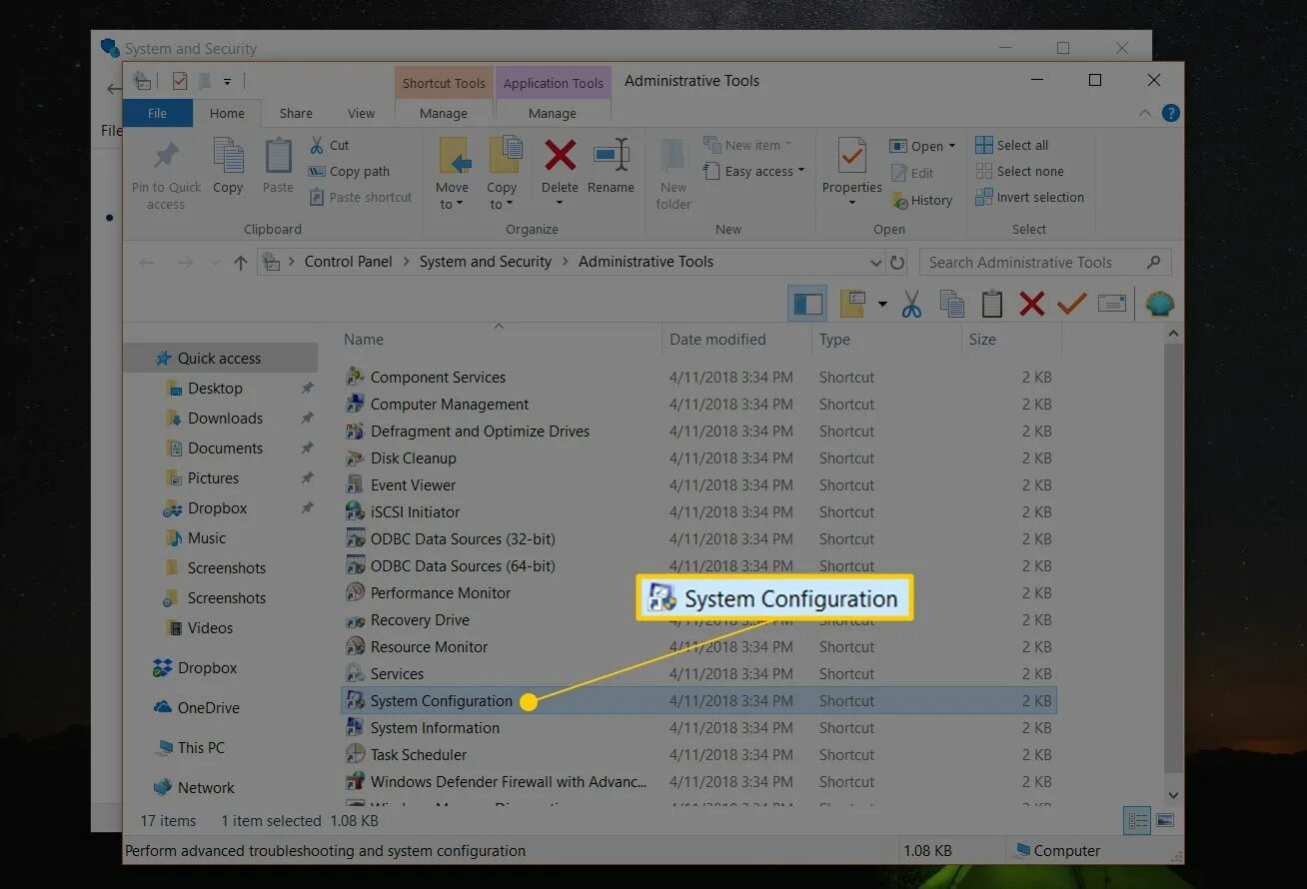Click the Paste ribbon icon
Viewport: 1307px width, 889px height.
coord(278,157)
